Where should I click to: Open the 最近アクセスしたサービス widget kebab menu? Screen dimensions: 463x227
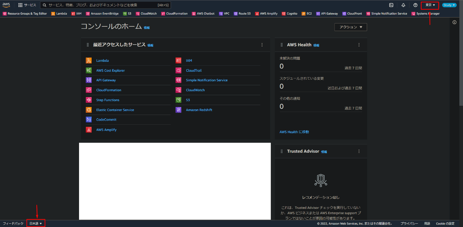[x=262, y=45]
